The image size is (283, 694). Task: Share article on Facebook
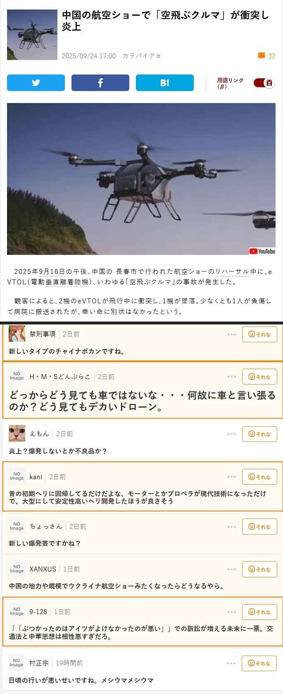[x=100, y=83]
